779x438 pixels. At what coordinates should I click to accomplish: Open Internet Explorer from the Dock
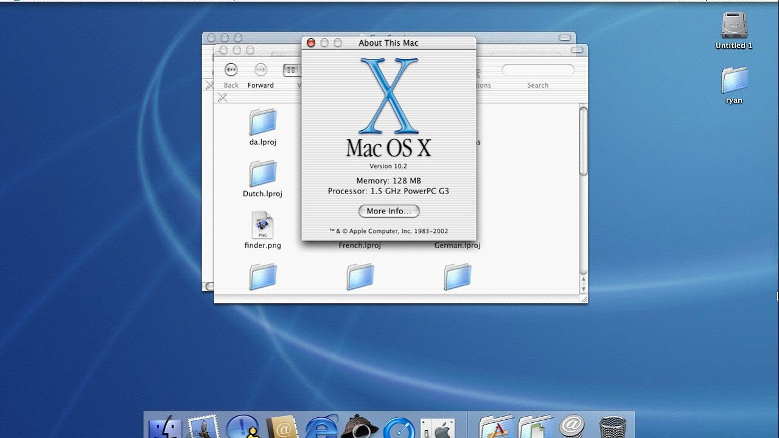[x=321, y=427]
